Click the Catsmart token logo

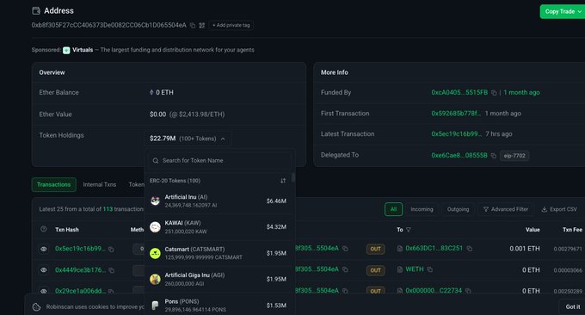(155, 253)
